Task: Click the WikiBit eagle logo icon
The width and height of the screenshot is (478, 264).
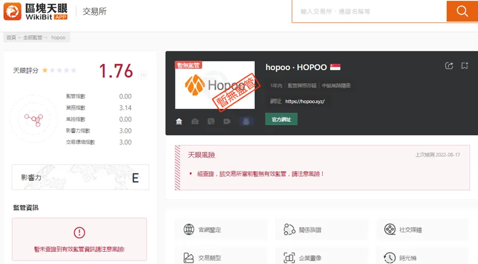Action: 13,12
